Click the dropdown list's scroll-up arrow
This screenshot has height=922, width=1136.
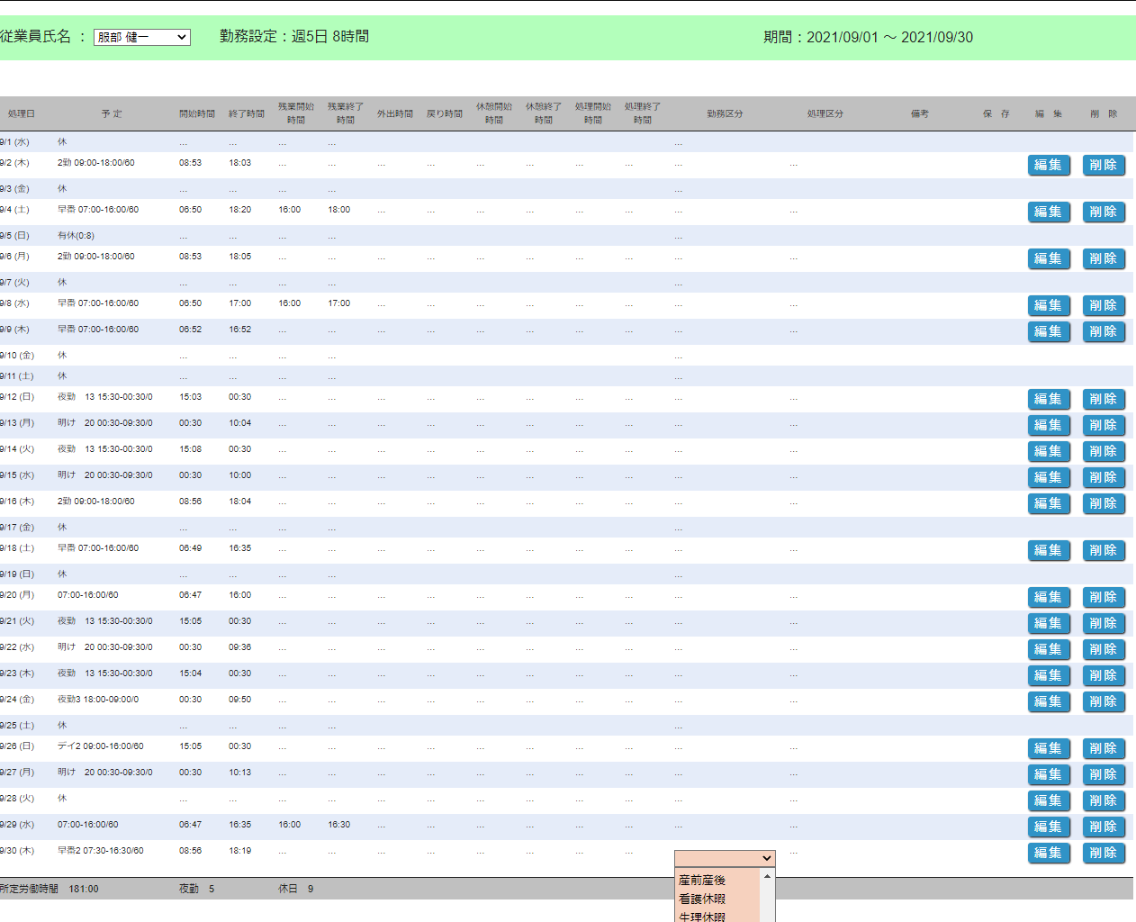pos(767,877)
